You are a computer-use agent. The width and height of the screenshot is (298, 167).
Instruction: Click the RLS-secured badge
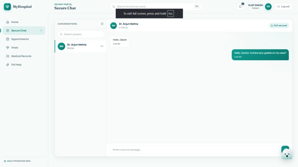[x=279, y=25]
